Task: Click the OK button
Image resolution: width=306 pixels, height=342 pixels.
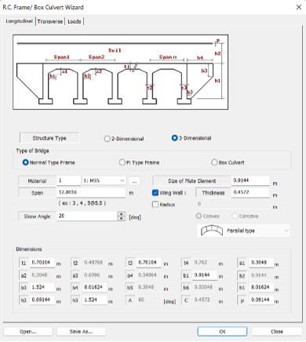Action: [222, 332]
